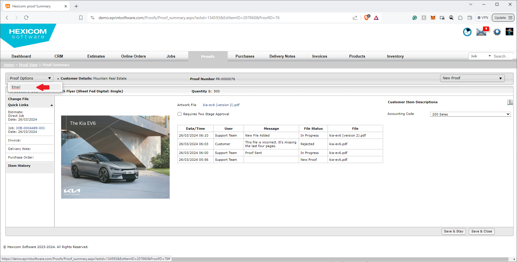Open the Inventory tab

coord(395,56)
